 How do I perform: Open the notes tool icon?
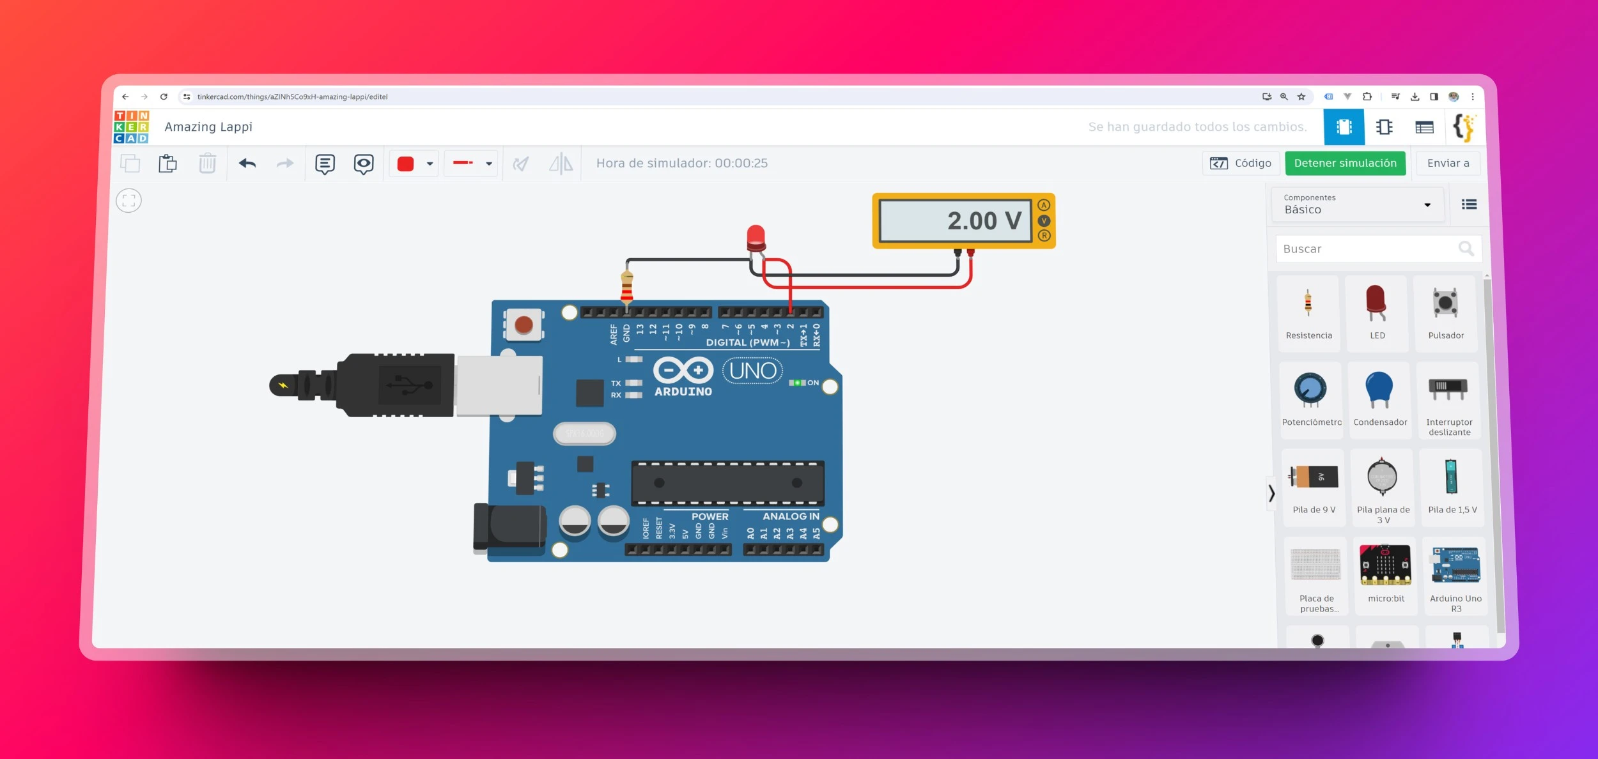coord(325,164)
